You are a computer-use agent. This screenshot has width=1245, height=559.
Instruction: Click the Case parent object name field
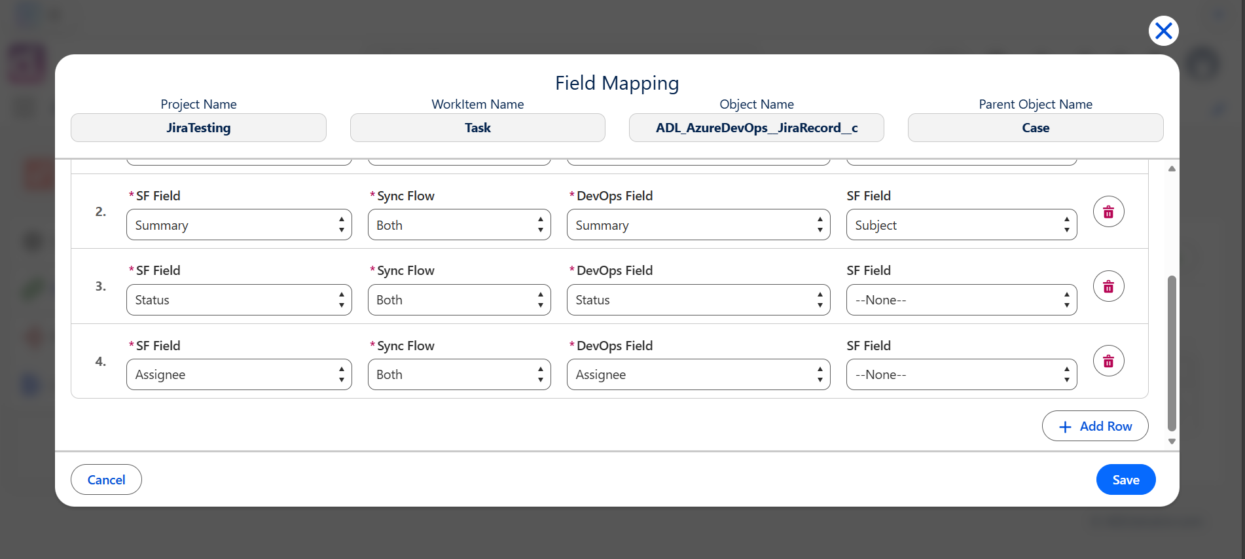pos(1036,128)
